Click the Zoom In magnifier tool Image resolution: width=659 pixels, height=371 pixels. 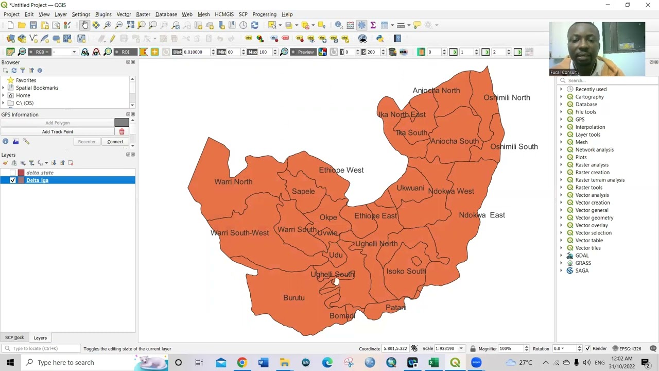click(108, 25)
